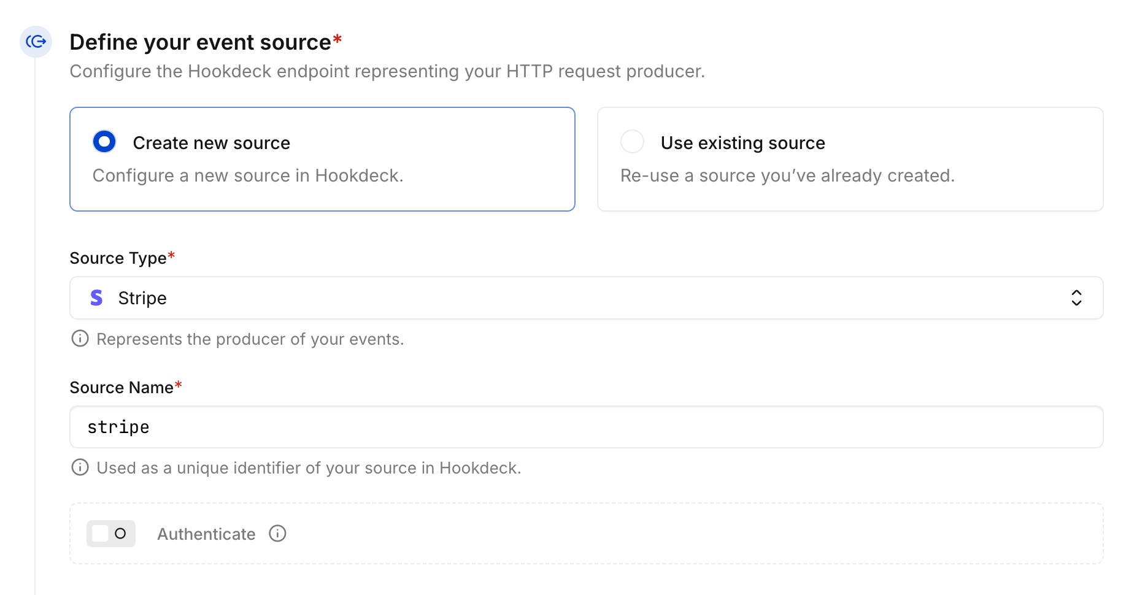Enable the Authenticate toggle switch
This screenshot has height=595, width=1145.
(111, 534)
